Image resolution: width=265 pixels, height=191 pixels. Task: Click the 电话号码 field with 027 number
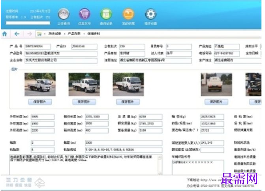coord(227,54)
